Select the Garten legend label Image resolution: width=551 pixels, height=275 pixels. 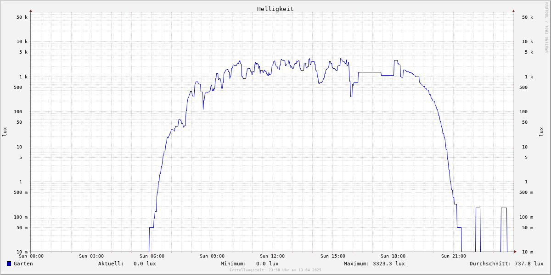[23, 264]
